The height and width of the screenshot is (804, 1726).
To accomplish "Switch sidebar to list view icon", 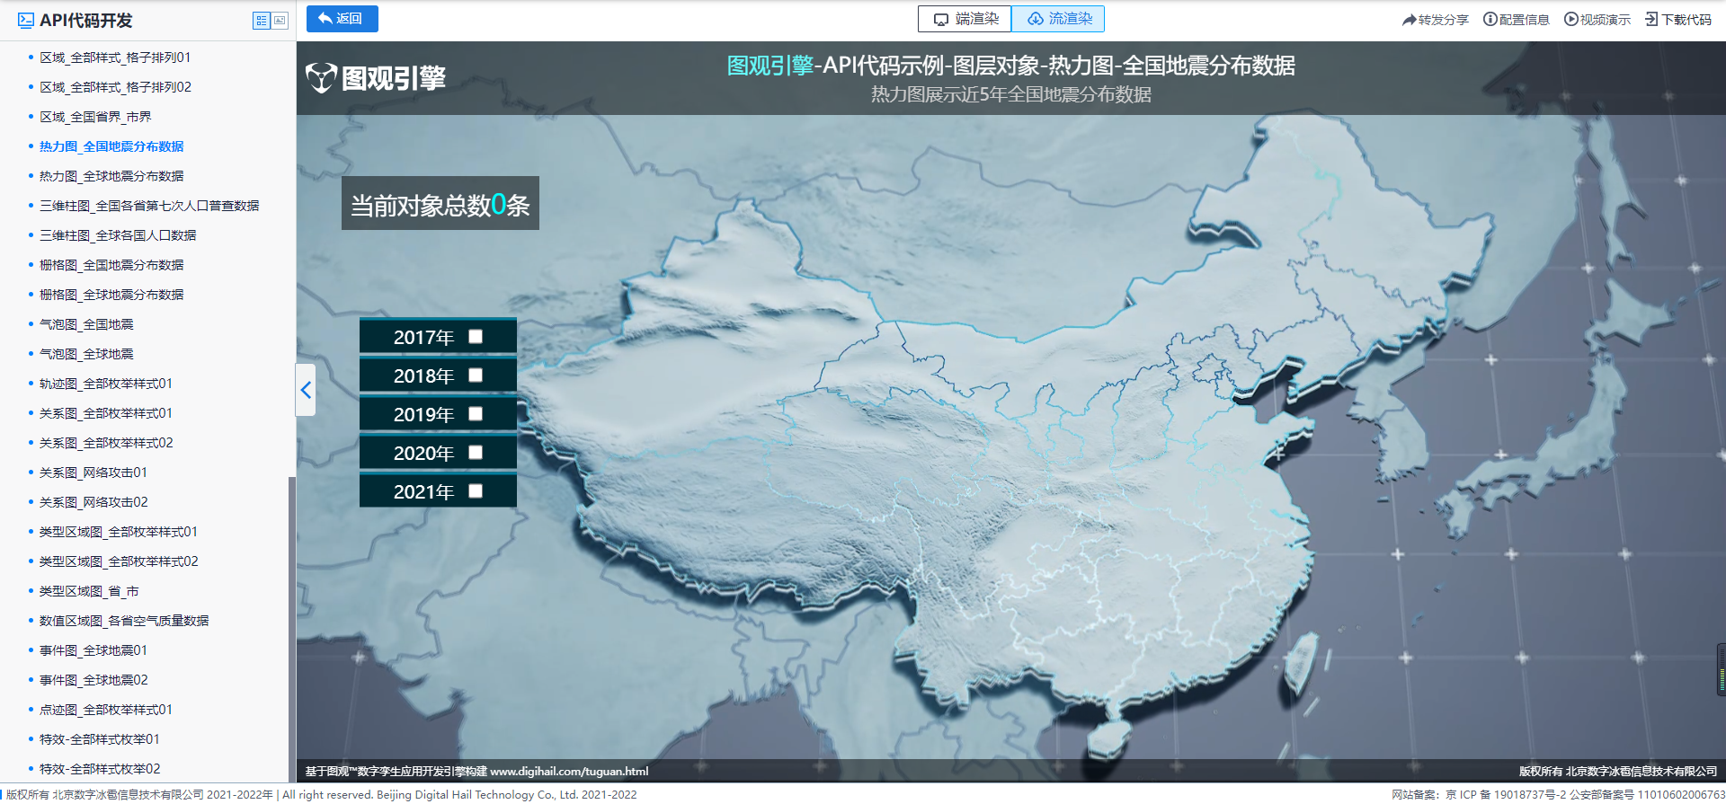I will [x=262, y=21].
